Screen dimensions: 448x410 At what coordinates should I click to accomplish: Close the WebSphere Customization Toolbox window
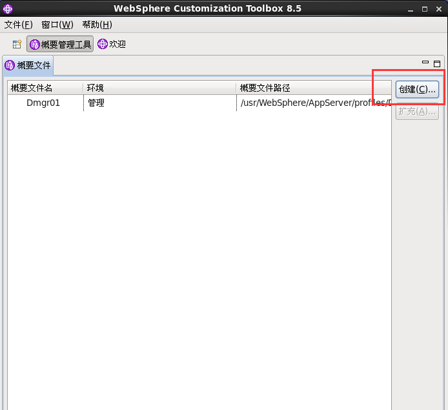click(x=439, y=9)
